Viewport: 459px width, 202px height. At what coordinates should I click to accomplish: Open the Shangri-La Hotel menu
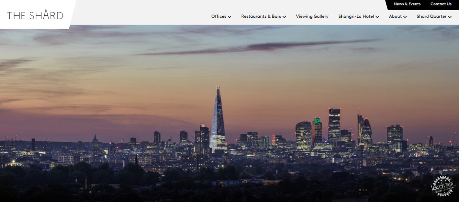pyautogui.click(x=356, y=17)
